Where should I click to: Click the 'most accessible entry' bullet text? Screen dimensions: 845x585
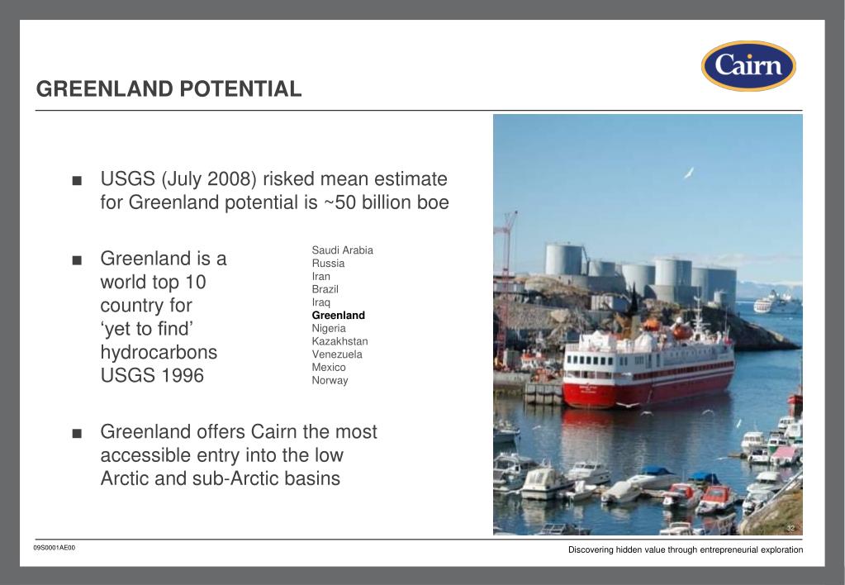coord(239,455)
